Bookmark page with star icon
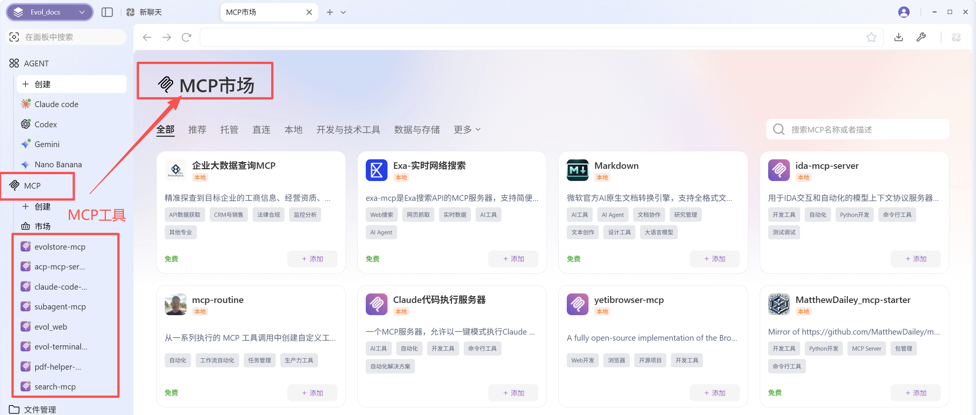Viewport: 976px width, 415px height. (x=871, y=37)
